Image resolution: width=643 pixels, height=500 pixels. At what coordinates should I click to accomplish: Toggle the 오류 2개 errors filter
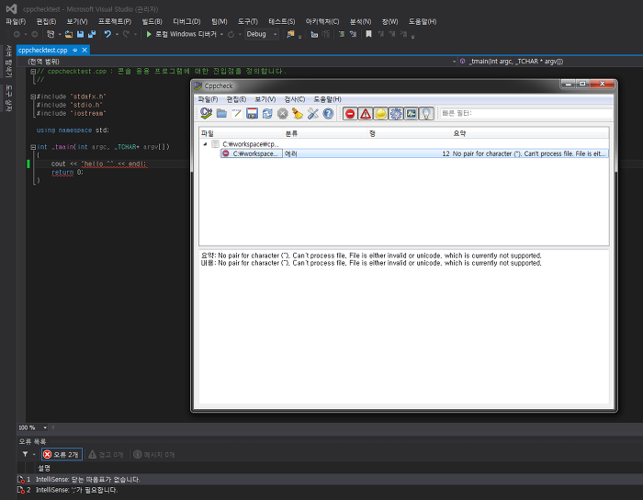point(62,454)
